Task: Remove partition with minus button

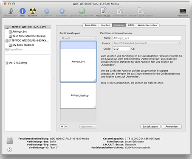Action: tap(66, 126)
